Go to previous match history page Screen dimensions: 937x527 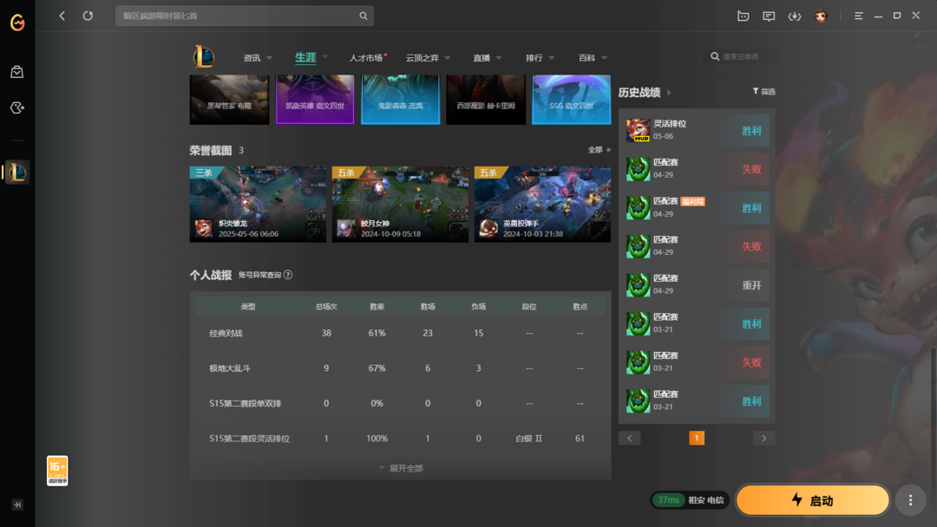(629, 438)
